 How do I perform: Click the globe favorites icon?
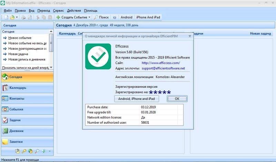point(30,151)
